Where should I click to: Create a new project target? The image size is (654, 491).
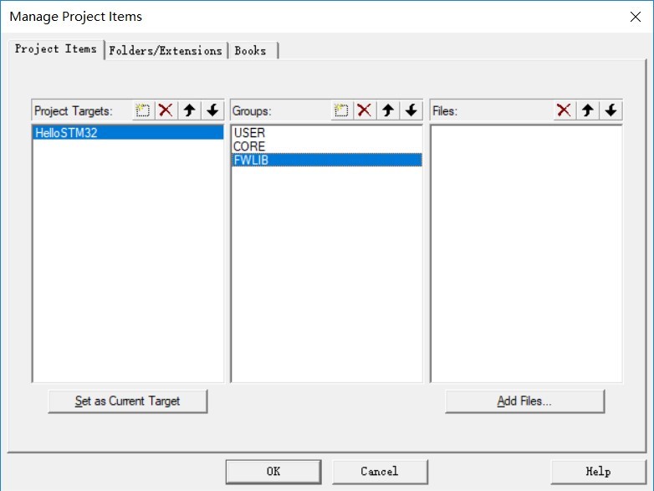pos(143,110)
